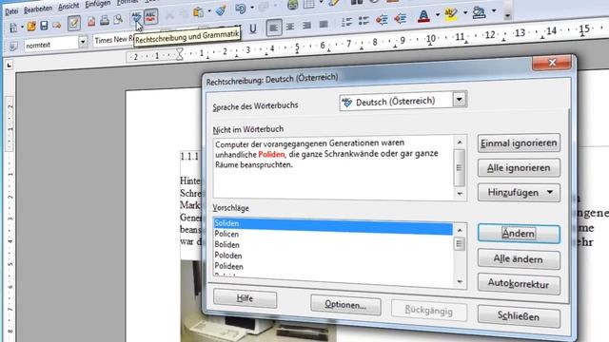This screenshot has width=609, height=342.
Task: Start Rechtschreibung und Grammatik check icon
Action: pyautogui.click(x=136, y=18)
